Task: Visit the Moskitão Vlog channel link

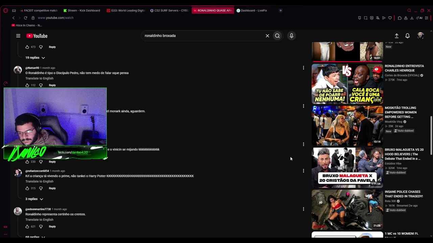Action: (x=393, y=122)
